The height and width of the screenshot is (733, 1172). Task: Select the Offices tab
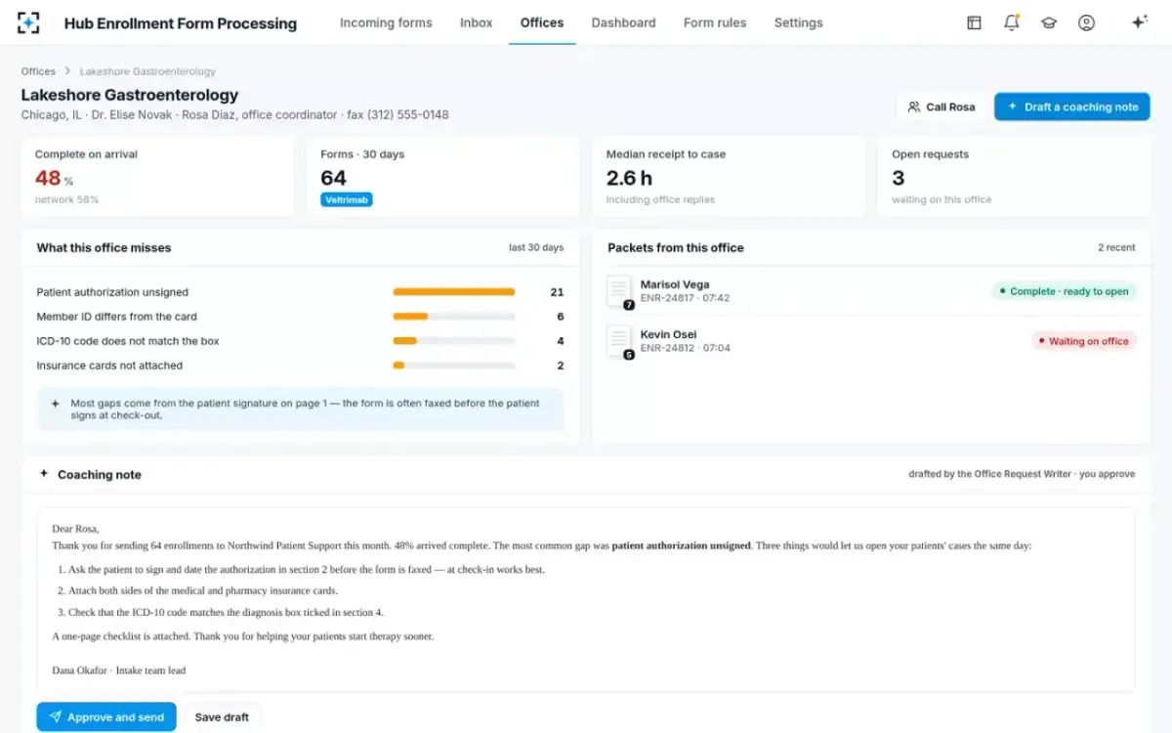[x=542, y=22]
